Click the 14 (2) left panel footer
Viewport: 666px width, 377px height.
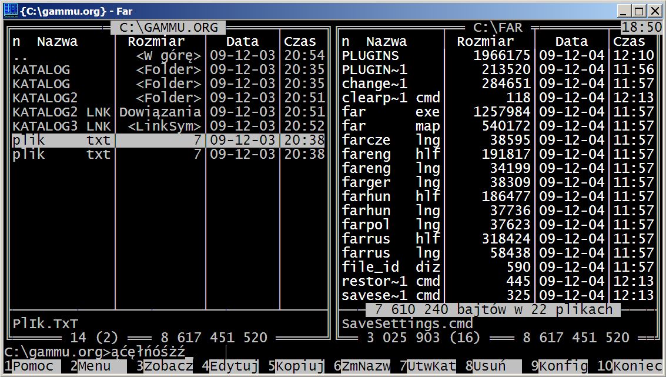(94, 338)
